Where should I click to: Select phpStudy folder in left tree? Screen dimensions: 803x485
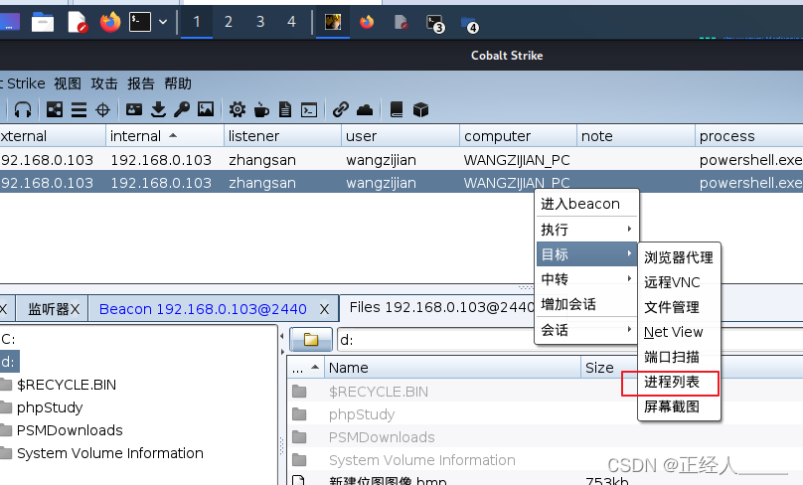click(50, 407)
